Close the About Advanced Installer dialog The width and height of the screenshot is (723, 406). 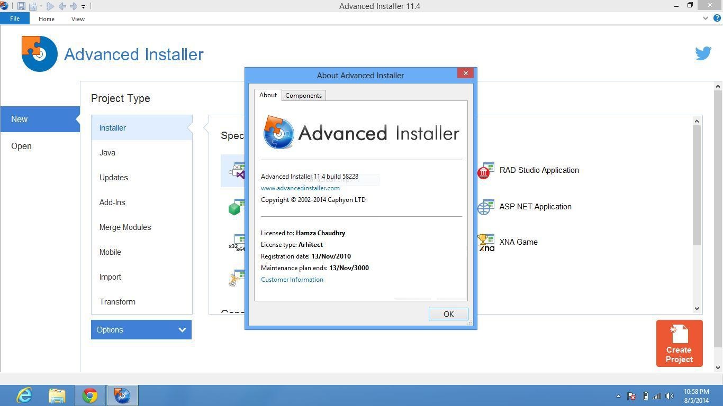[x=465, y=73]
